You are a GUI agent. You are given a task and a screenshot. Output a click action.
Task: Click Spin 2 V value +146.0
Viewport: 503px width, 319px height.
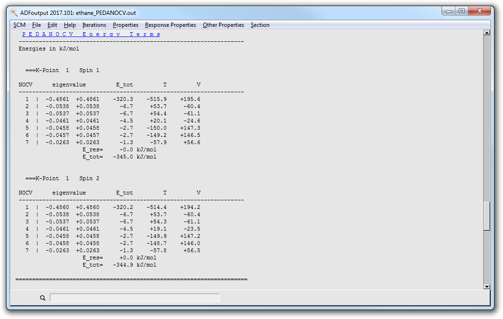190,244
